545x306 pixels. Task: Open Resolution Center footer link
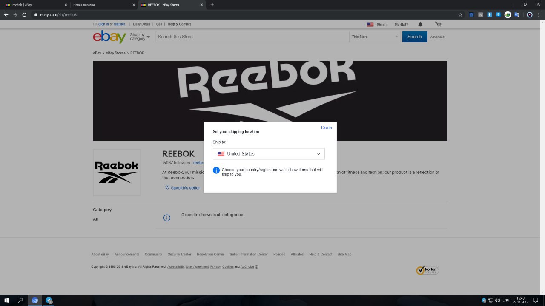tap(210, 255)
